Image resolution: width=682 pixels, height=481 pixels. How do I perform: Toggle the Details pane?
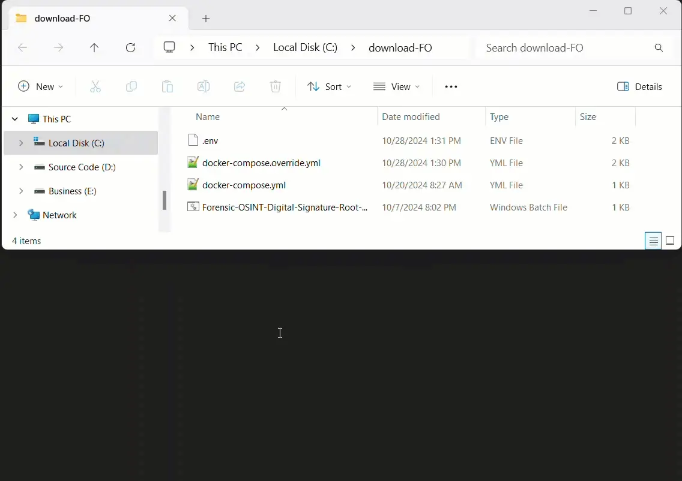coord(639,86)
